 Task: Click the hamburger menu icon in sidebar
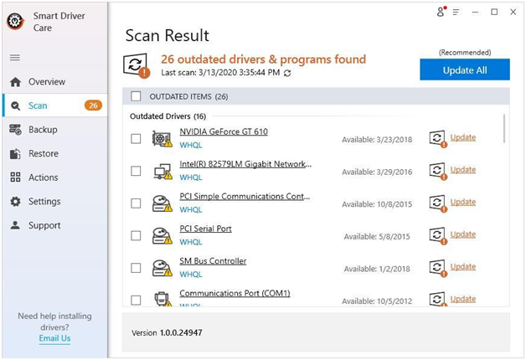point(15,58)
